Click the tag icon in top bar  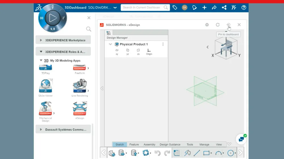tap(175, 7)
